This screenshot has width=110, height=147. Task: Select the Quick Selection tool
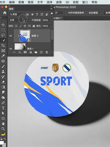click(3, 40)
